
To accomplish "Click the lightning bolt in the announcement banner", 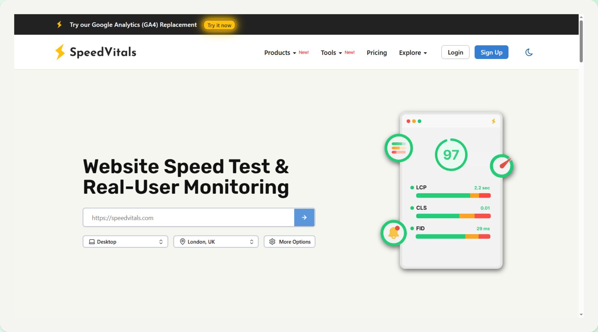I will (x=59, y=25).
